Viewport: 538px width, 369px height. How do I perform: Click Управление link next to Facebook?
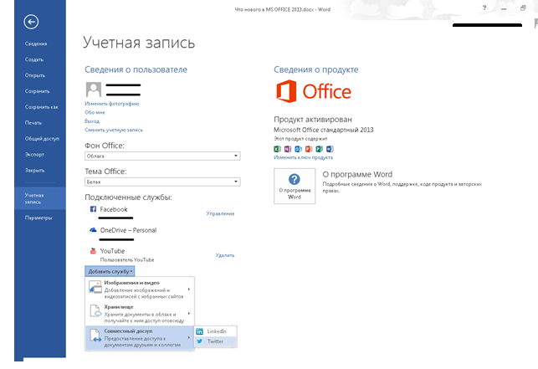click(x=220, y=213)
